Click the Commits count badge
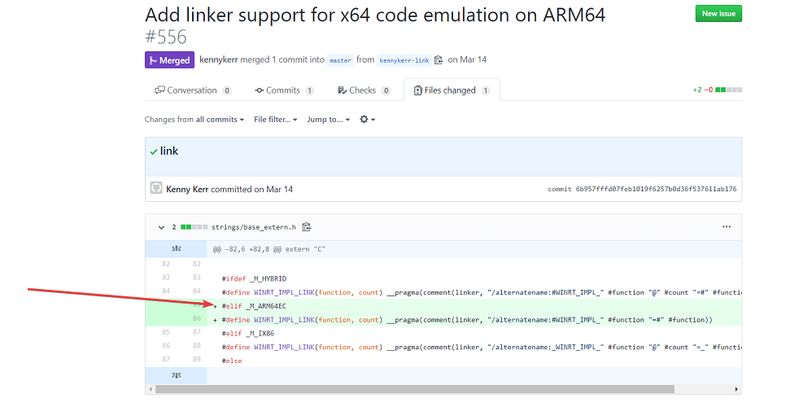Image resolution: width=812 pixels, height=407 pixels. (x=309, y=90)
